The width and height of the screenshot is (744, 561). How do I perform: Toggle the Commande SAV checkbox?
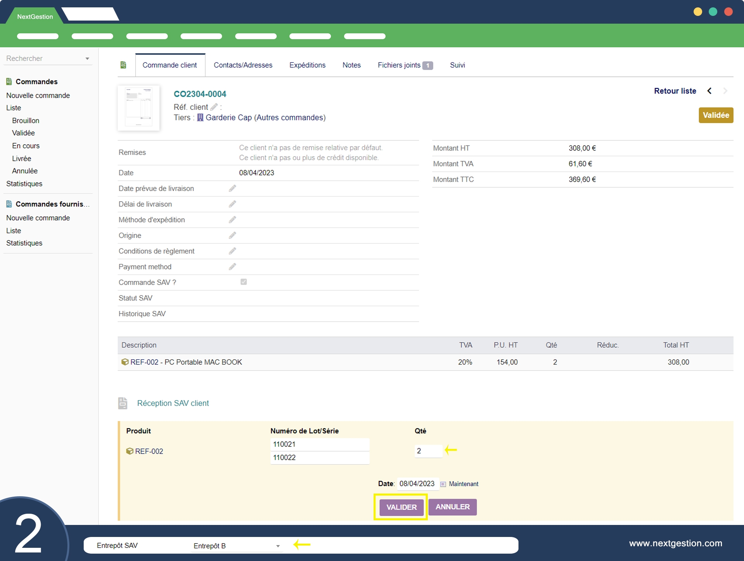(x=243, y=282)
